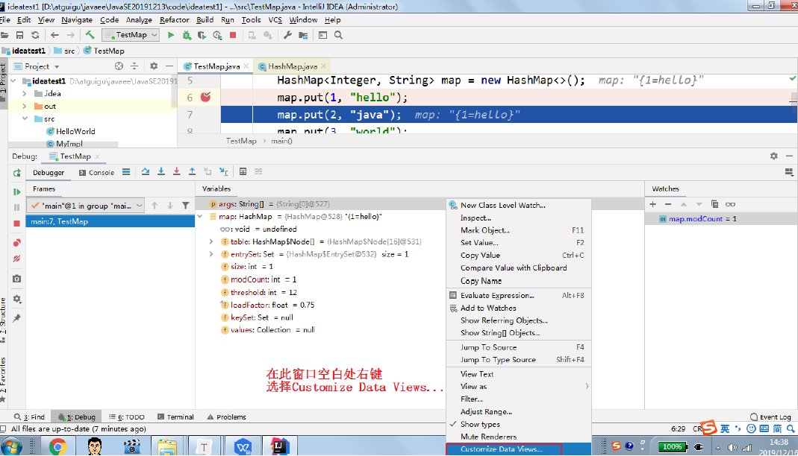This screenshot has width=798, height=456.
Task: Start Debug with the bug icon
Action: (187, 35)
